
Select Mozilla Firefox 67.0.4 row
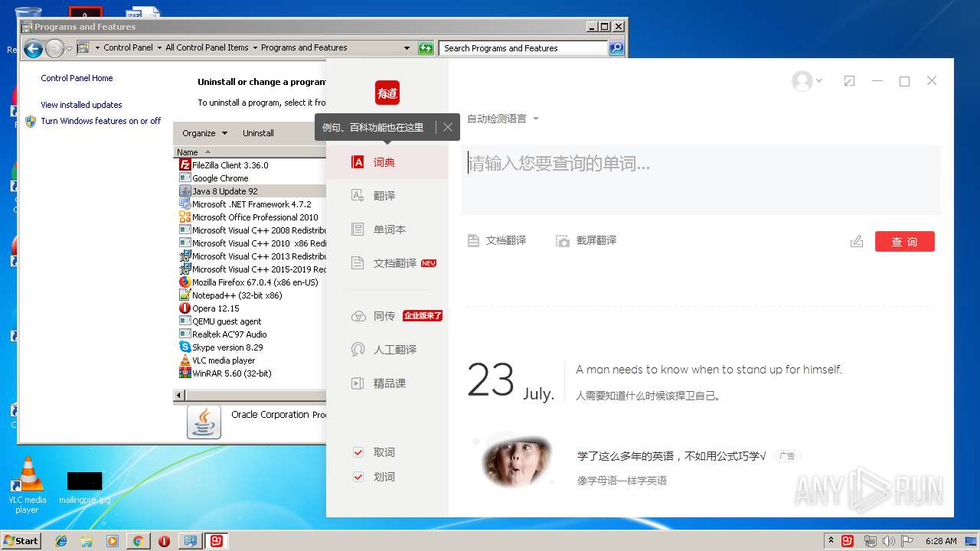coord(252,282)
